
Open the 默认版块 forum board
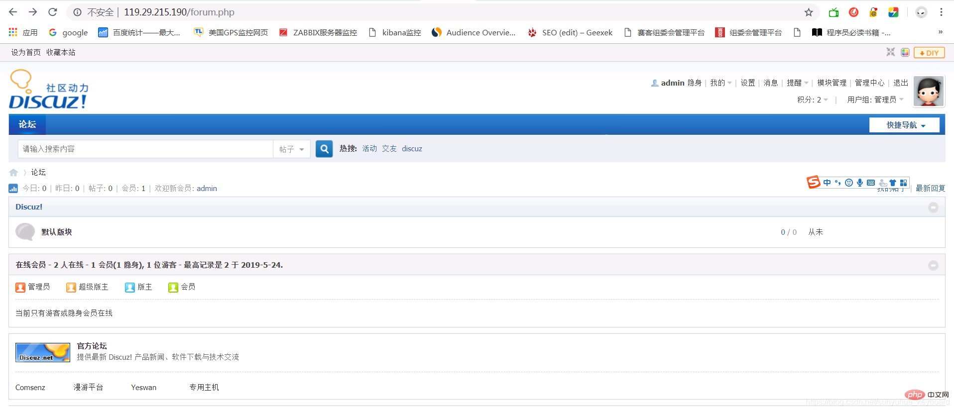pyautogui.click(x=56, y=232)
